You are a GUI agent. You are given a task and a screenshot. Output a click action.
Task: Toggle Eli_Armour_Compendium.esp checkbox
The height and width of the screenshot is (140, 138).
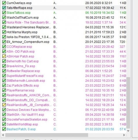(4, 42)
